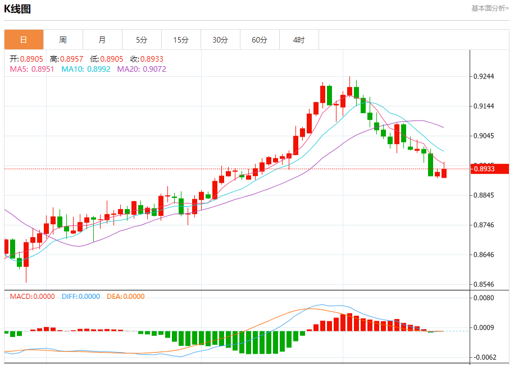
Task: Open the 5分 interval tab
Action: coord(142,40)
